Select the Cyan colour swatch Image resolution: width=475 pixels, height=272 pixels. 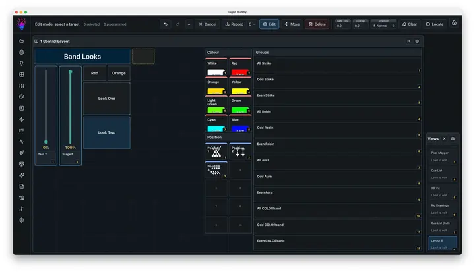tap(216, 123)
